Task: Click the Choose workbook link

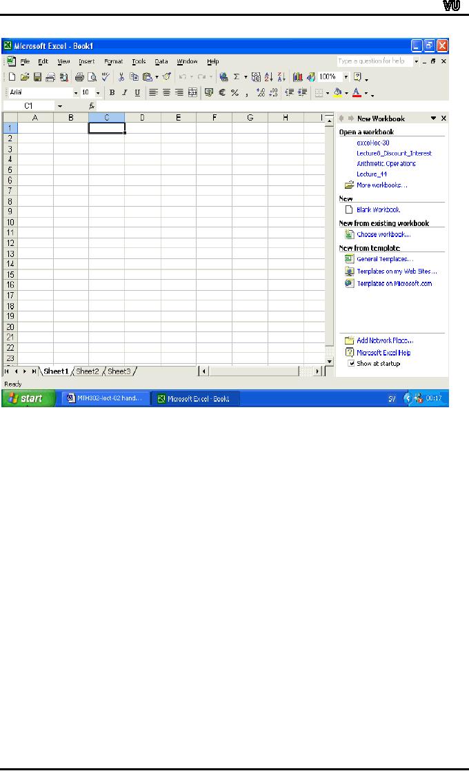Action: (x=383, y=234)
